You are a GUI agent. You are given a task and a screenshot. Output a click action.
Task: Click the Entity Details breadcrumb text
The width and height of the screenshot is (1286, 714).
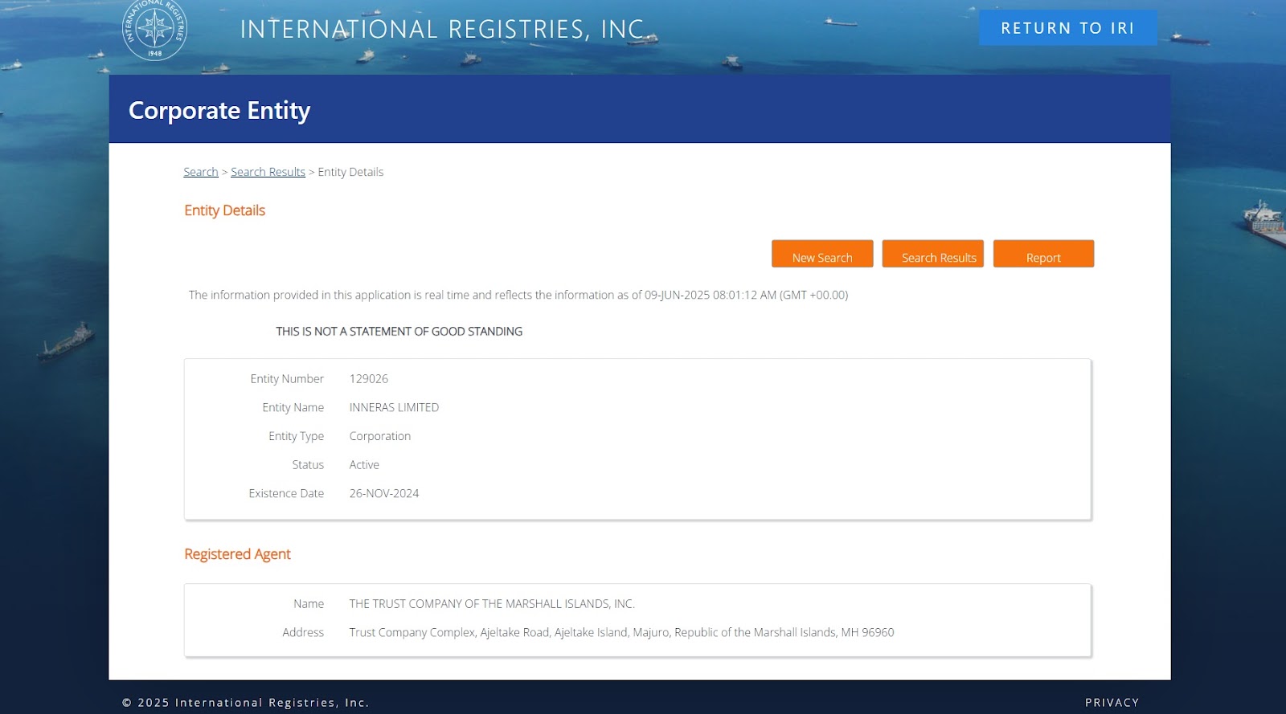click(350, 172)
